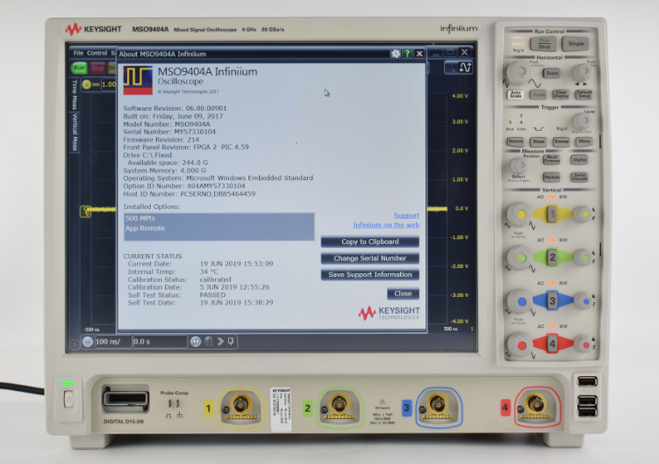The width and height of the screenshot is (659, 464).
Task: Click the MSO9404A Infiniium oscilloscope logo
Action: pos(137,80)
